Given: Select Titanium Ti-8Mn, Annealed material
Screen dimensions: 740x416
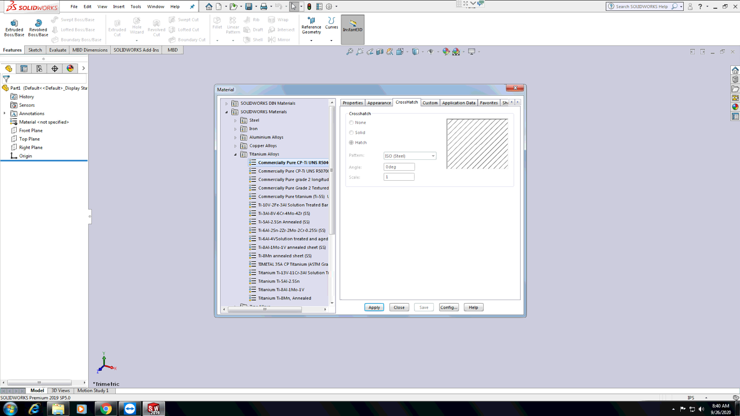Looking at the screenshot, I should 284,298.
